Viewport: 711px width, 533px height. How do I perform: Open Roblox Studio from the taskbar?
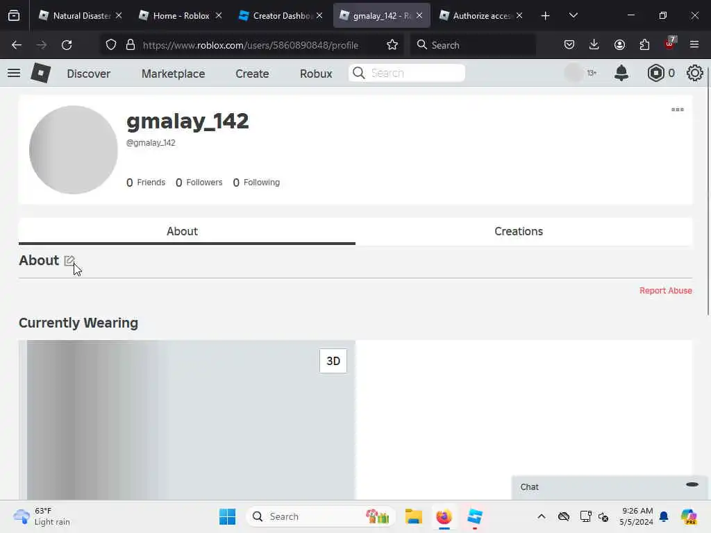pos(475,516)
